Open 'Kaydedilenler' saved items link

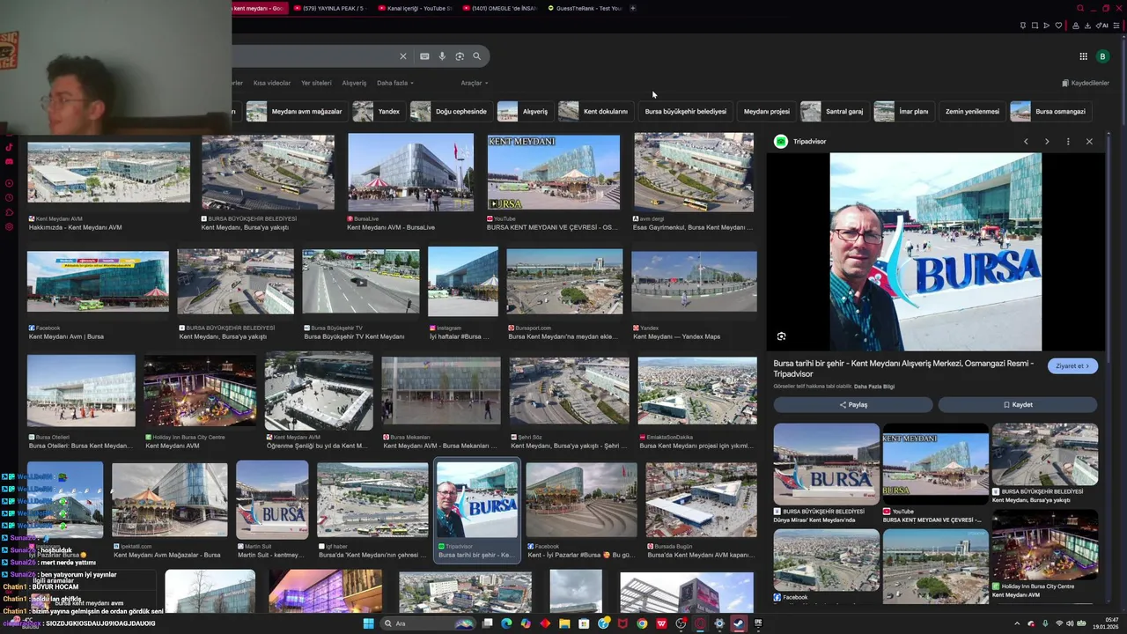(x=1086, y=83)
